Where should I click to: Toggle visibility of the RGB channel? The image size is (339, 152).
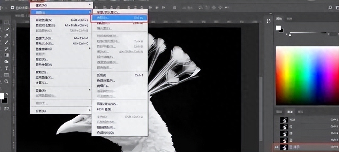tap(277, 120)
